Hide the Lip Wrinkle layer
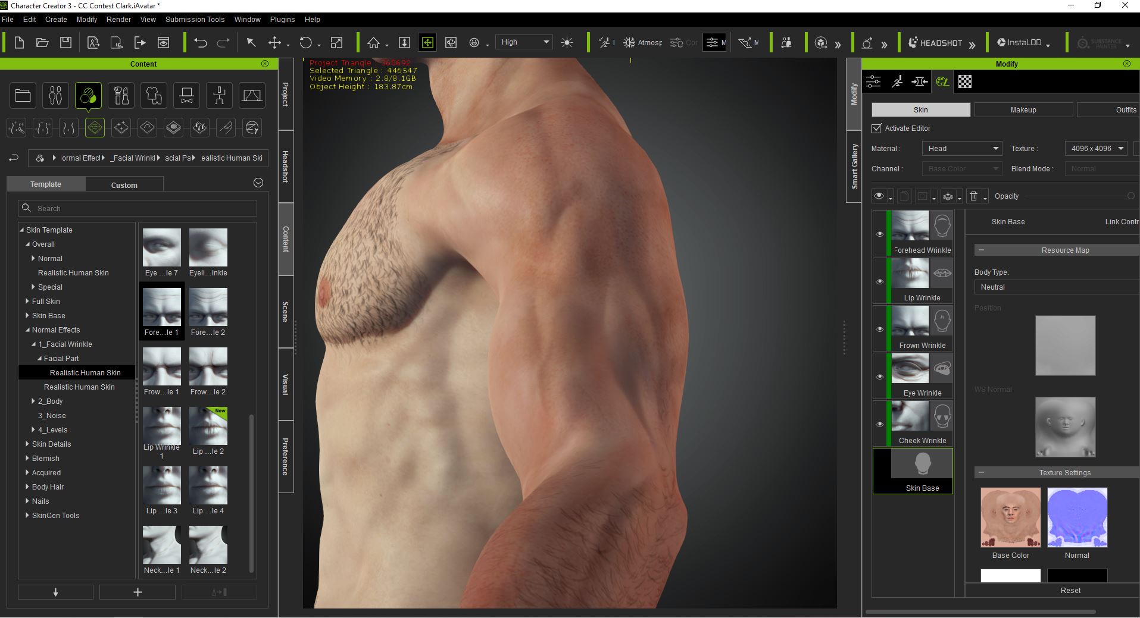Screen dimensions: 1140x618 point(880,281)
